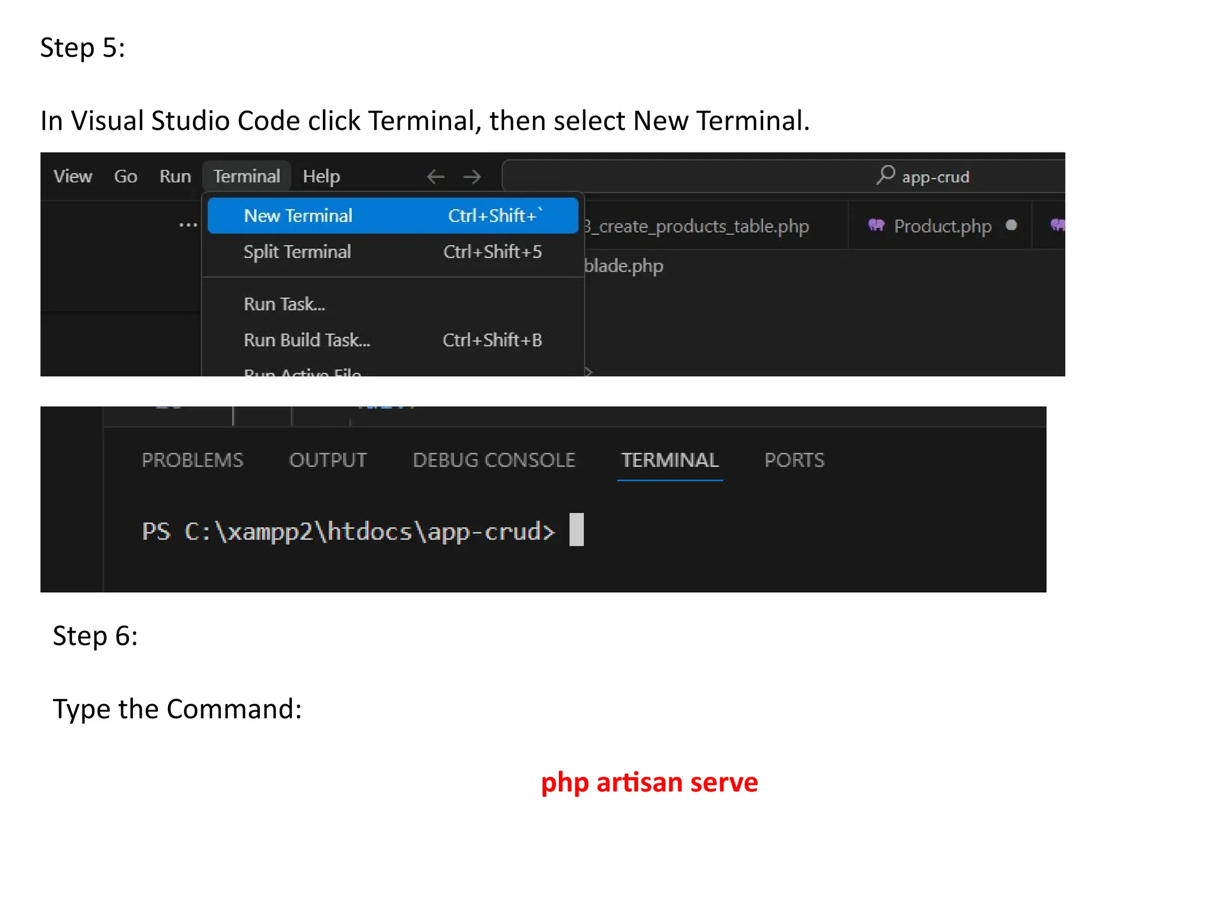Open the Go menu

pos(126,176)
